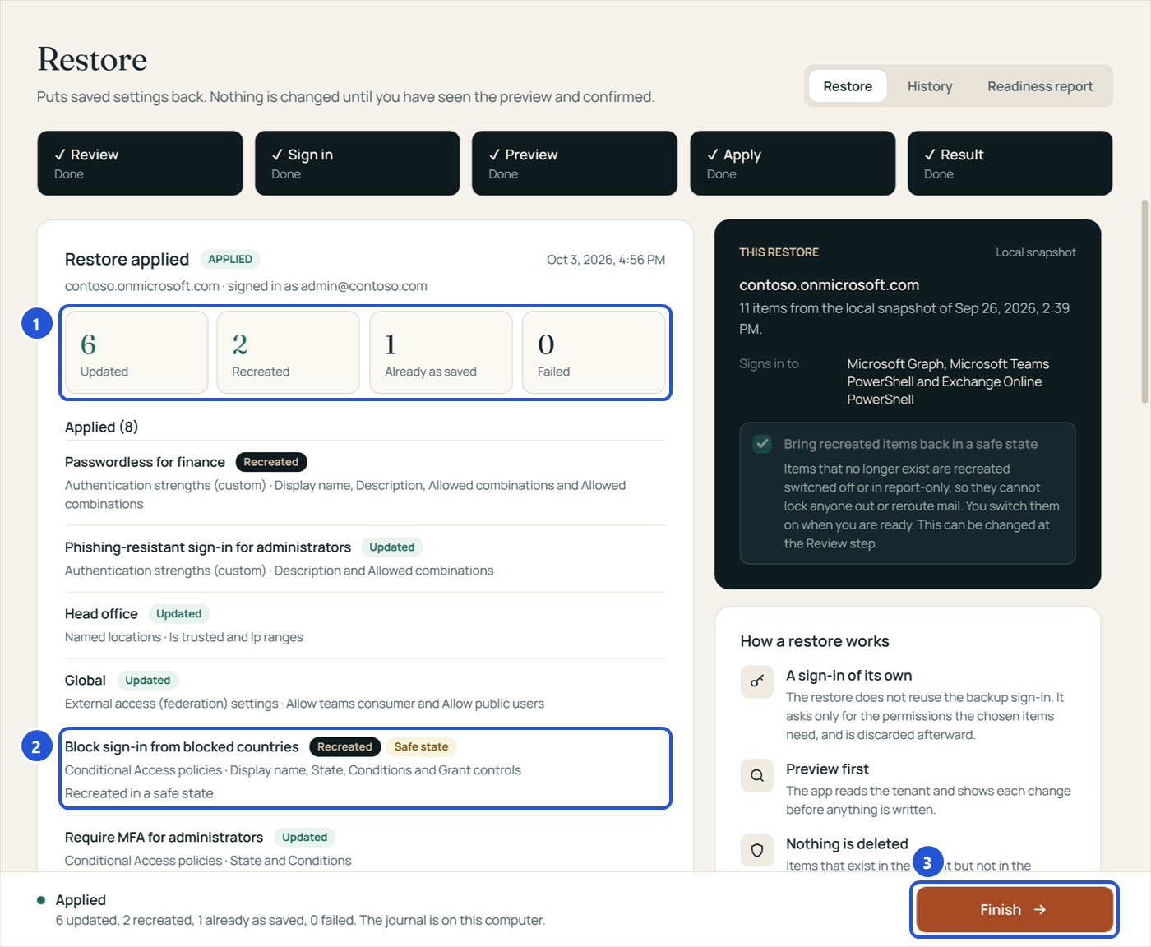The image size is (1151, 947).
Task: Click contoso.onmicrosoft.com in This Restore panel
Action: pos(829,285)
